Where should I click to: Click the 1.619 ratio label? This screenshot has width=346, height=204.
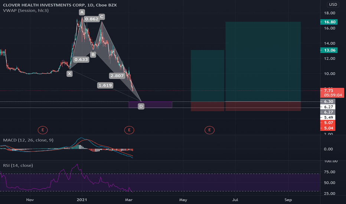click(x=105, y=85)
